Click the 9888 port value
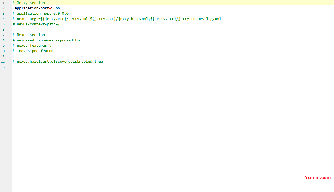 pos(56,8)
